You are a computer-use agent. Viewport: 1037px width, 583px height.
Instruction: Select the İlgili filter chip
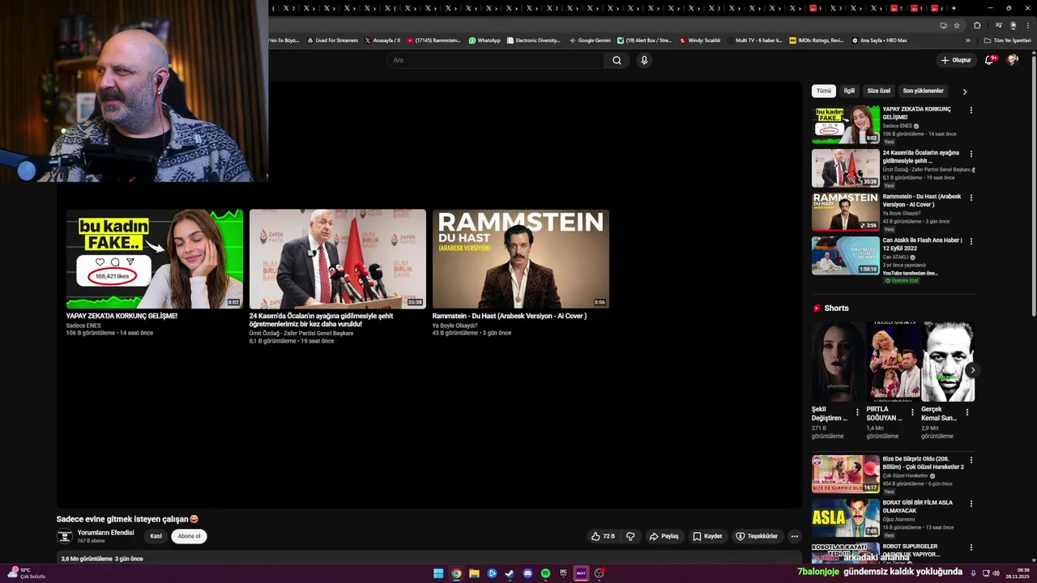[x=849, y=91]
